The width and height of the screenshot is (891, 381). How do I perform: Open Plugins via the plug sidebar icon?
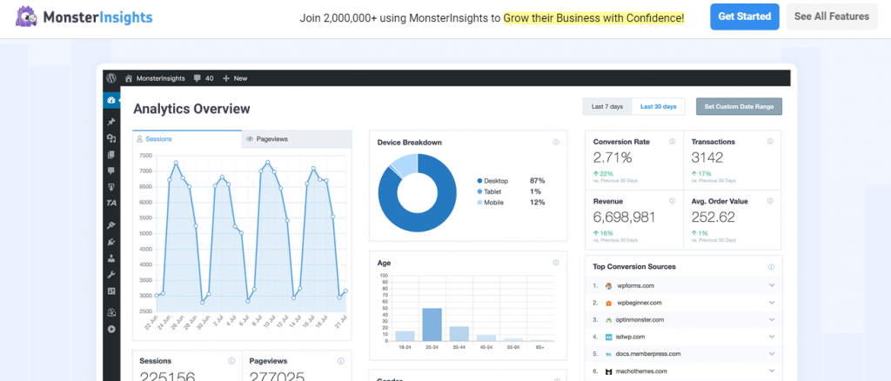tap(111, 242)
